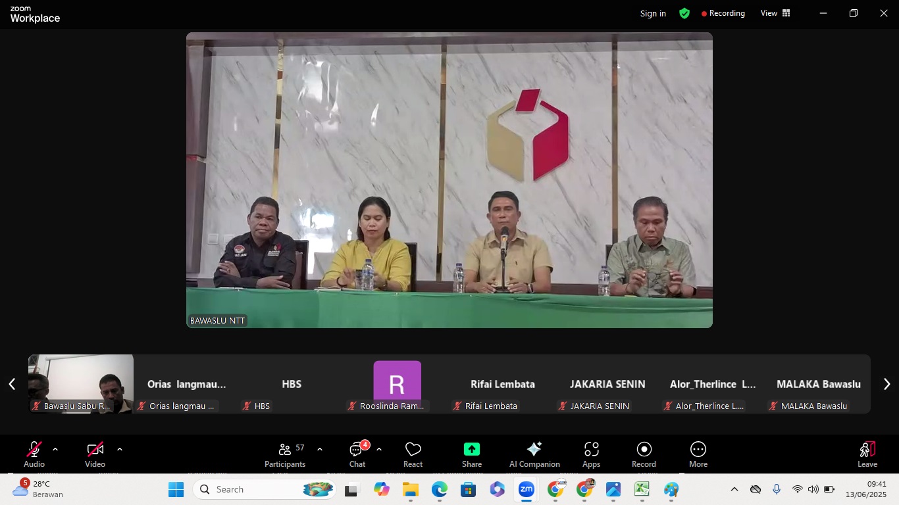Open the React emoji menu
899x505 pixels.
coord(413,454)
